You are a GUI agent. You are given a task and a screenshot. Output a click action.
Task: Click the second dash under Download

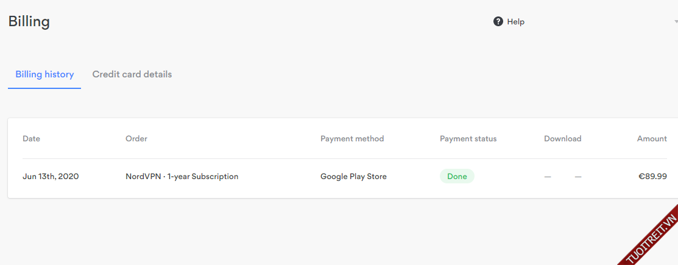(x=578, y=177)
